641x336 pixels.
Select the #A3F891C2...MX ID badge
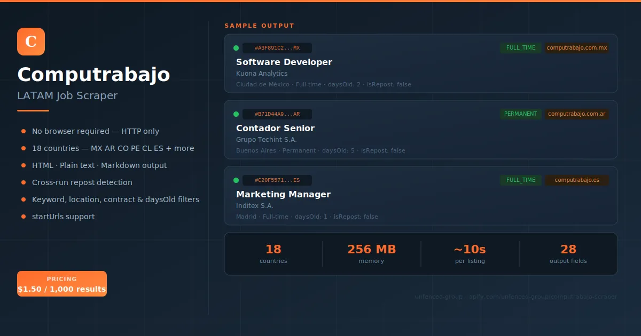tap(277, 48)
